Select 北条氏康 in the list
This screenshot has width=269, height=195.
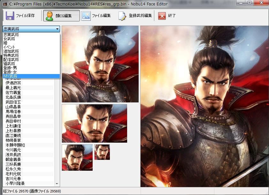[13, 97]
